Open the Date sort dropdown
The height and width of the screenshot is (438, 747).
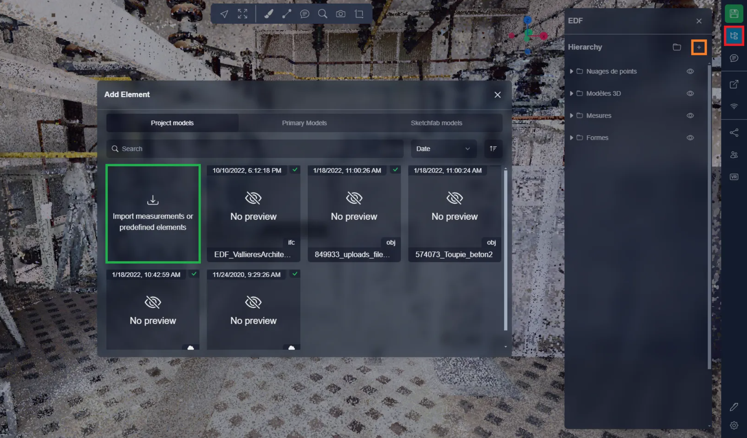(x=443, y=149)
